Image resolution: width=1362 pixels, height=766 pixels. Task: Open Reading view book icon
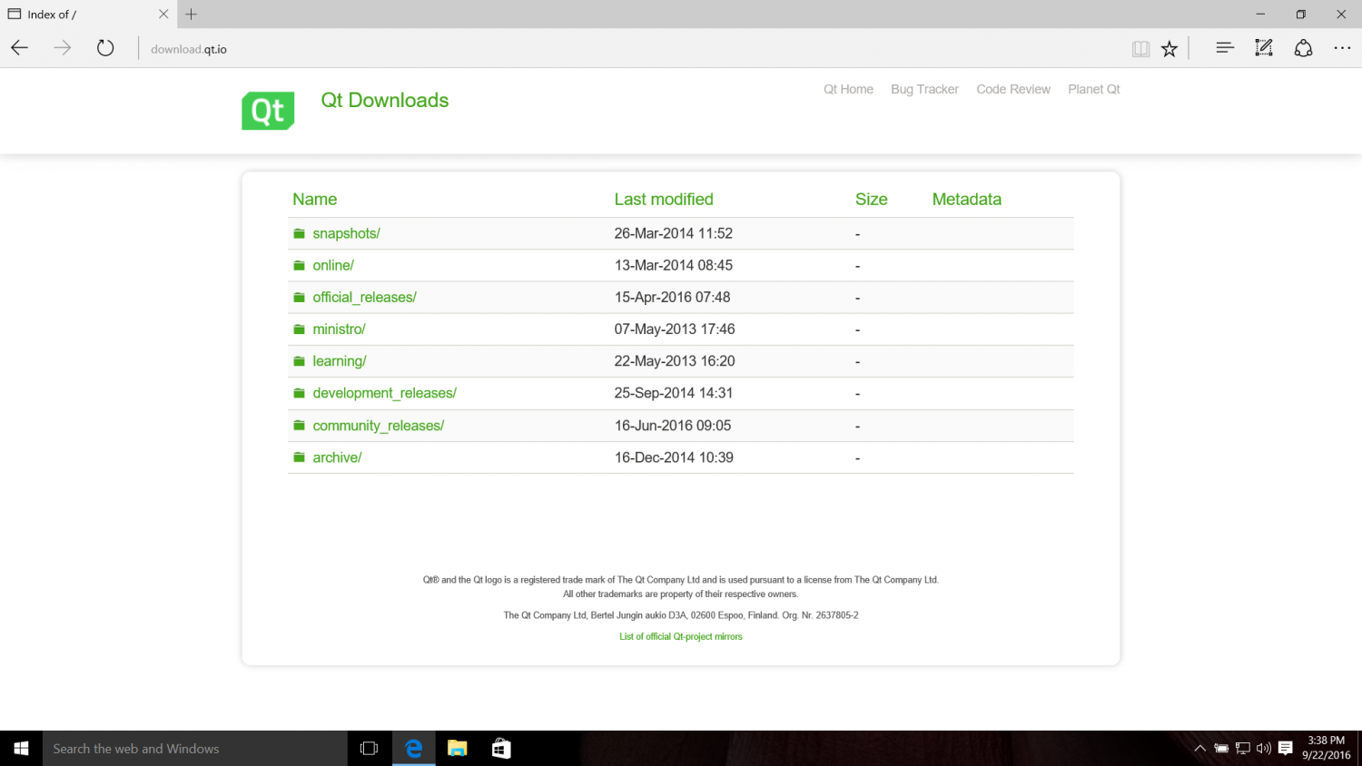[x=1140, y=49]
